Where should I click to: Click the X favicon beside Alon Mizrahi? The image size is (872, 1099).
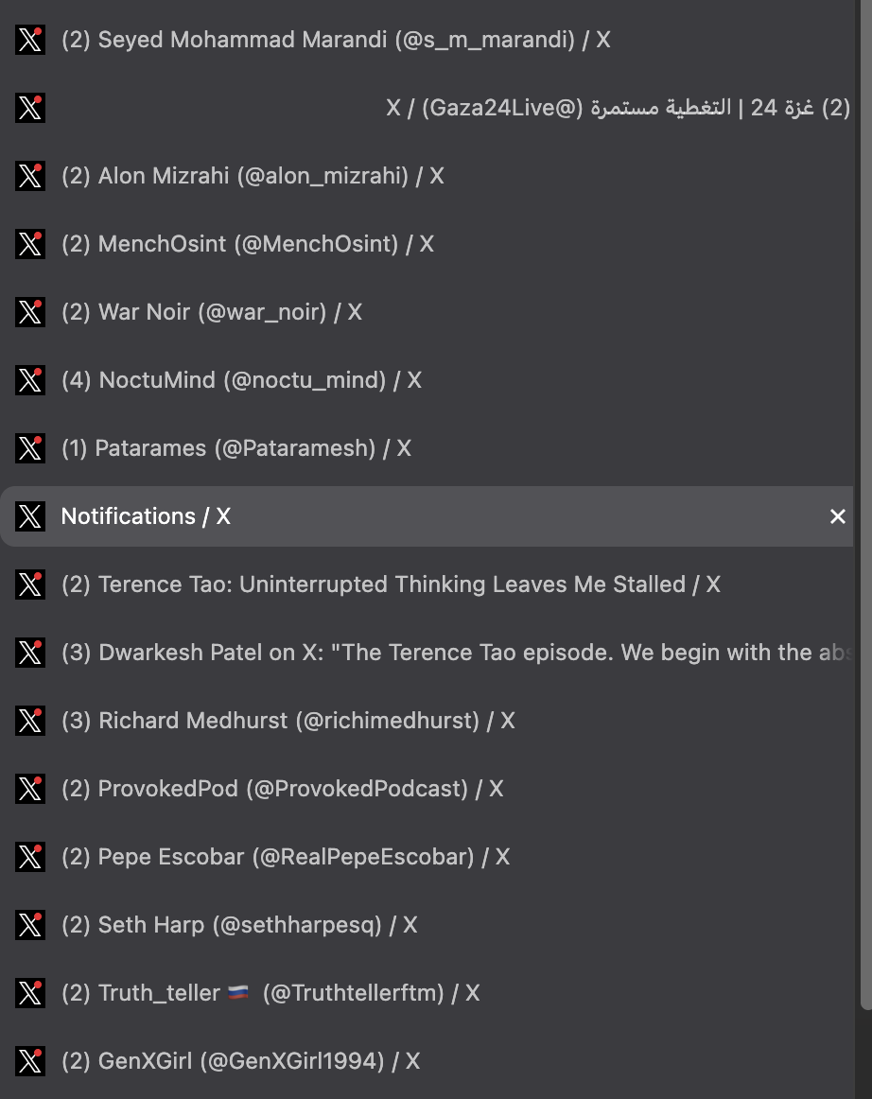pyautogui.click(x=30, y=176)
